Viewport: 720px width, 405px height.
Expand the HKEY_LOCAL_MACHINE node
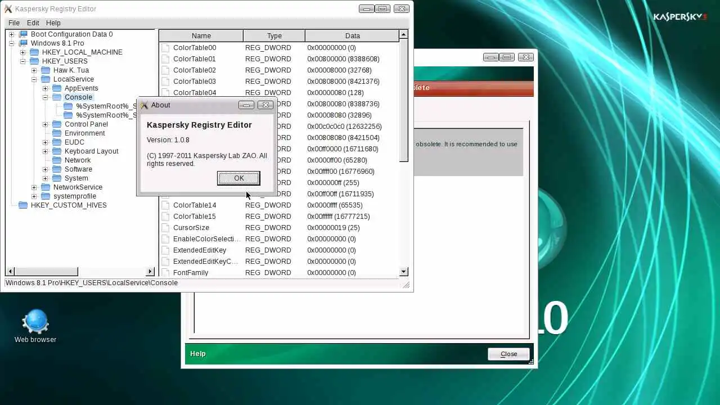point(22,52)
